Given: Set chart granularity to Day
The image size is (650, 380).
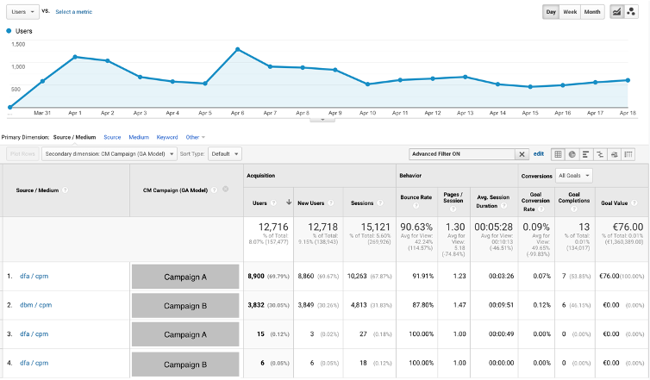Looking at the screenshot, I should click(551, 12).
